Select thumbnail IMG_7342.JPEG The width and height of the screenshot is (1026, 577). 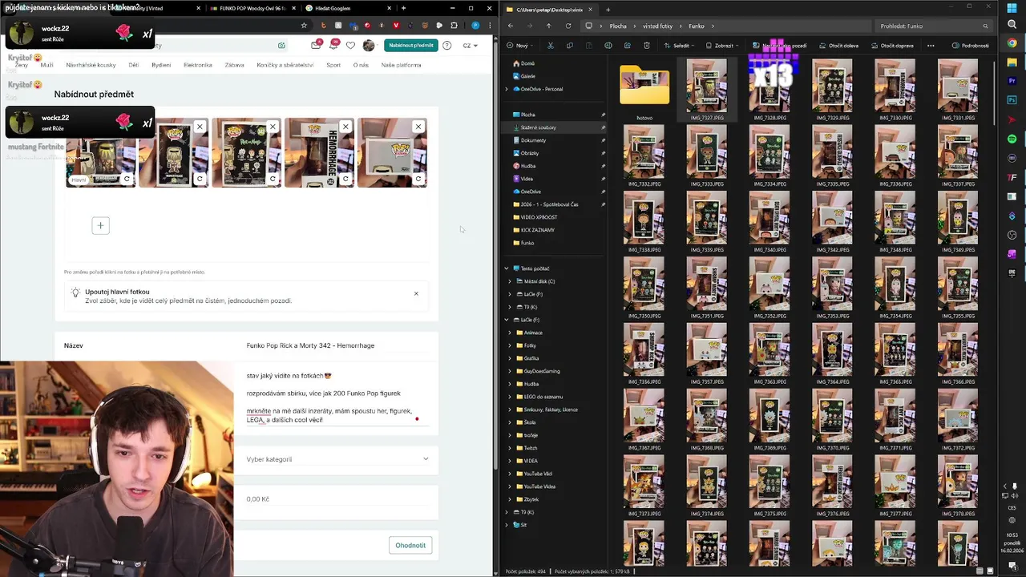pos(832,223)
